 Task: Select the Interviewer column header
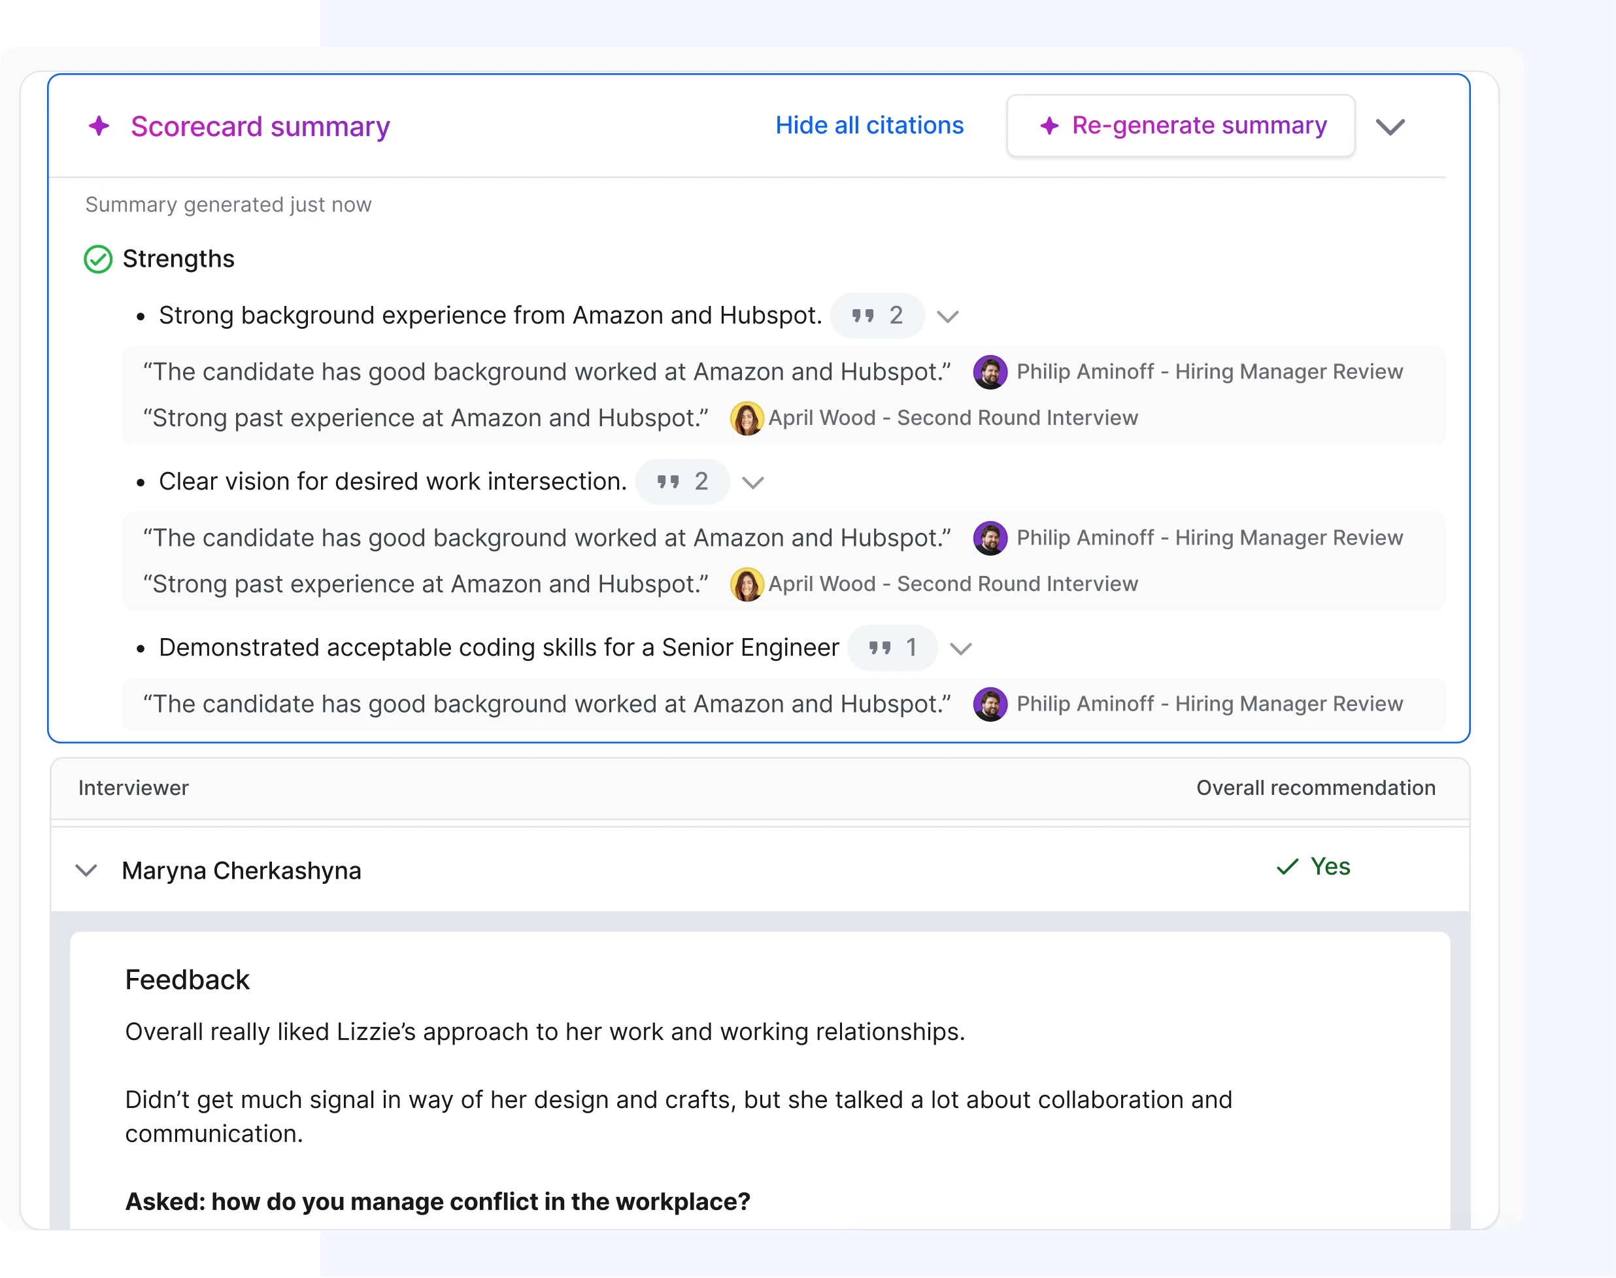133,787
